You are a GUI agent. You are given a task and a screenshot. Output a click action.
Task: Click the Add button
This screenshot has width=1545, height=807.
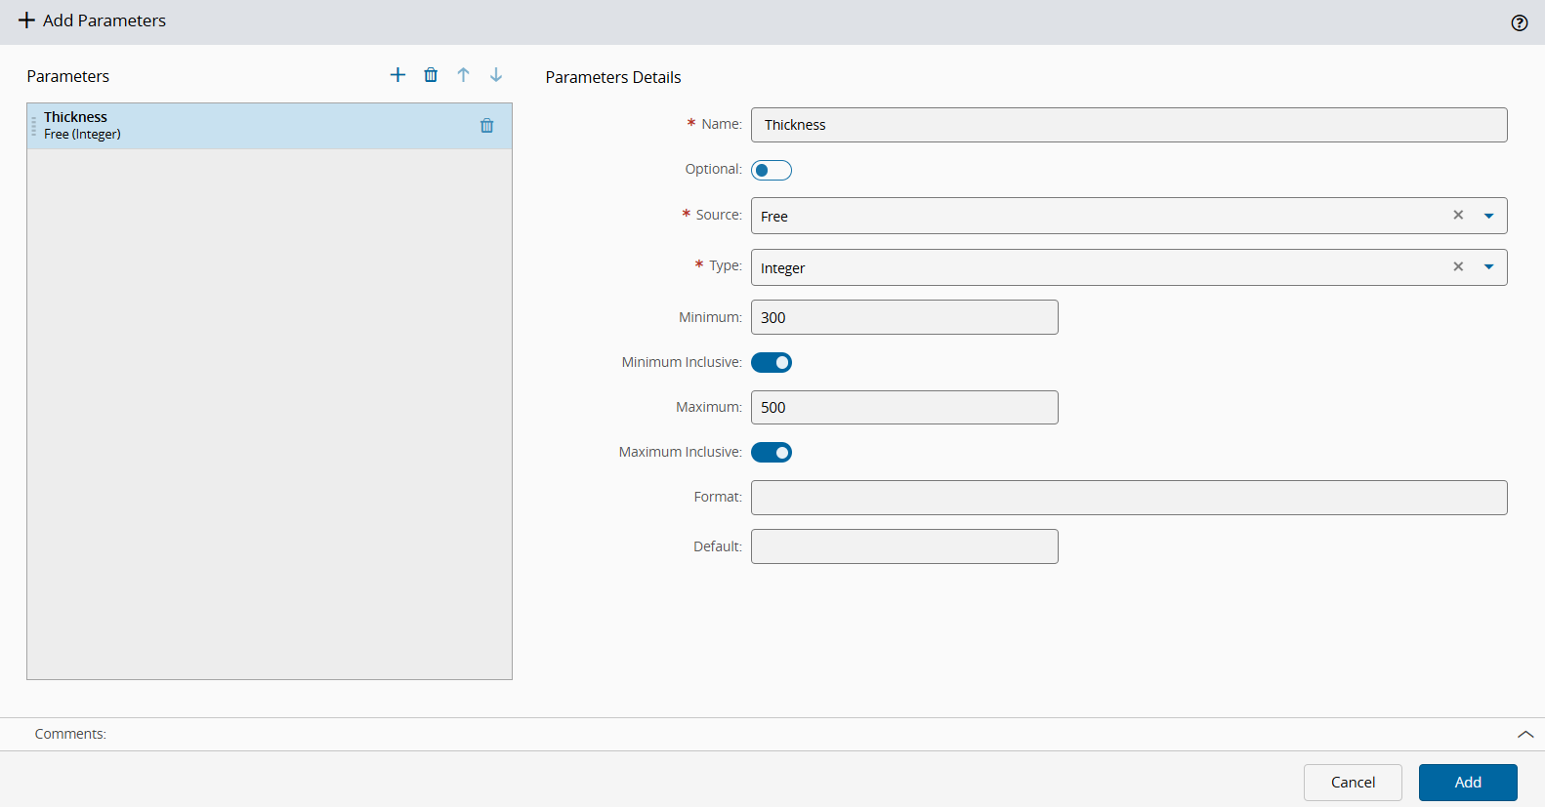pos(1468,783)
